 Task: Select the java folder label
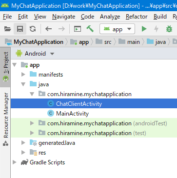[x=43, y=85]
